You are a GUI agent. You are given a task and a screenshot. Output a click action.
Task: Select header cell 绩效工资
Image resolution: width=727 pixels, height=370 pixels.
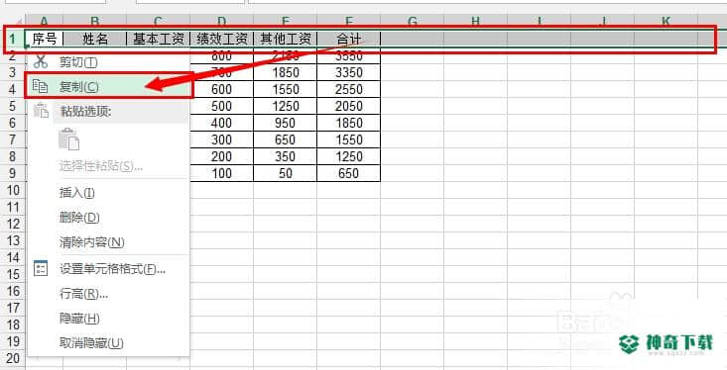[221, 39]
